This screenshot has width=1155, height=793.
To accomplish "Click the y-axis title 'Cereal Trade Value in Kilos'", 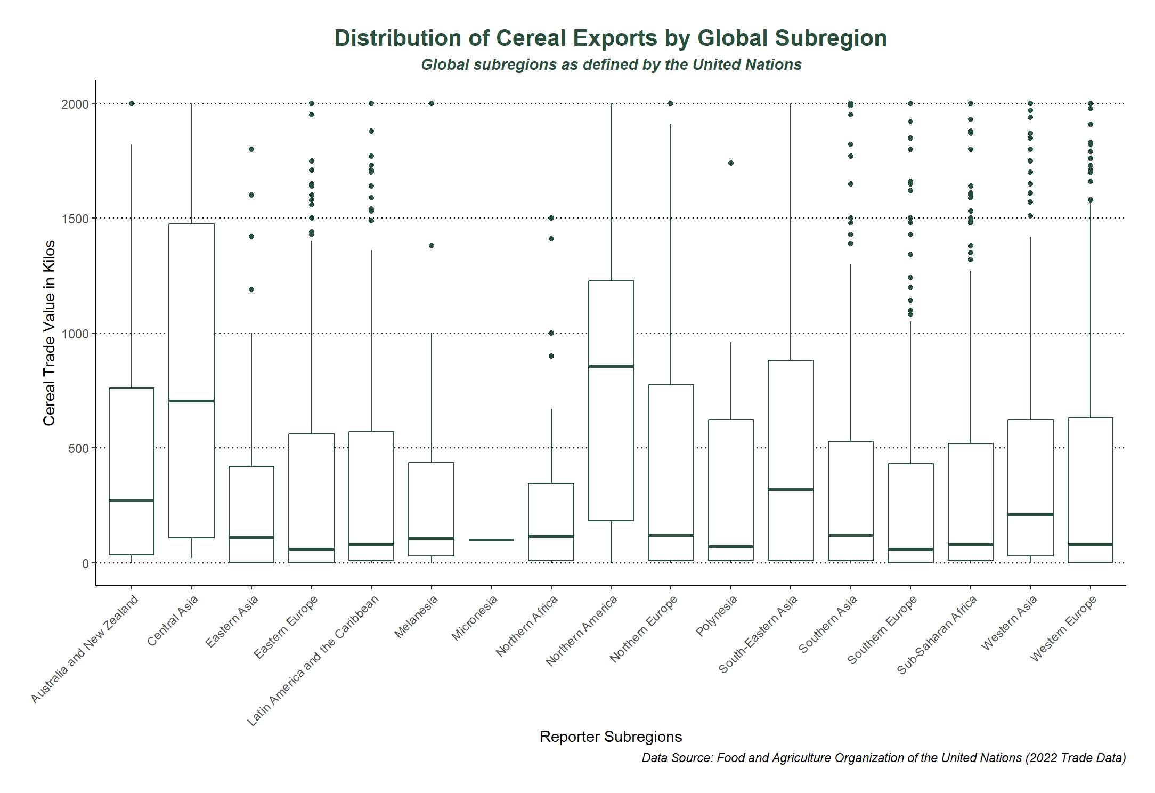I will coord(49,333).
